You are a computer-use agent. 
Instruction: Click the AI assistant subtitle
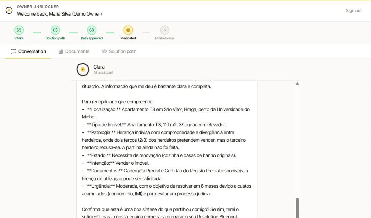coord(104,73)
